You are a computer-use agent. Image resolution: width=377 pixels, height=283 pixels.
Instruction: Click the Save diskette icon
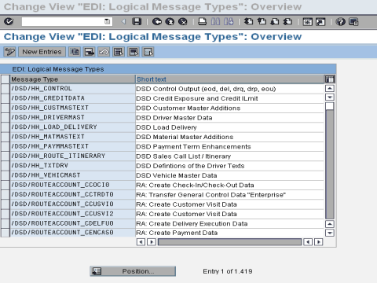pos(137,21)
